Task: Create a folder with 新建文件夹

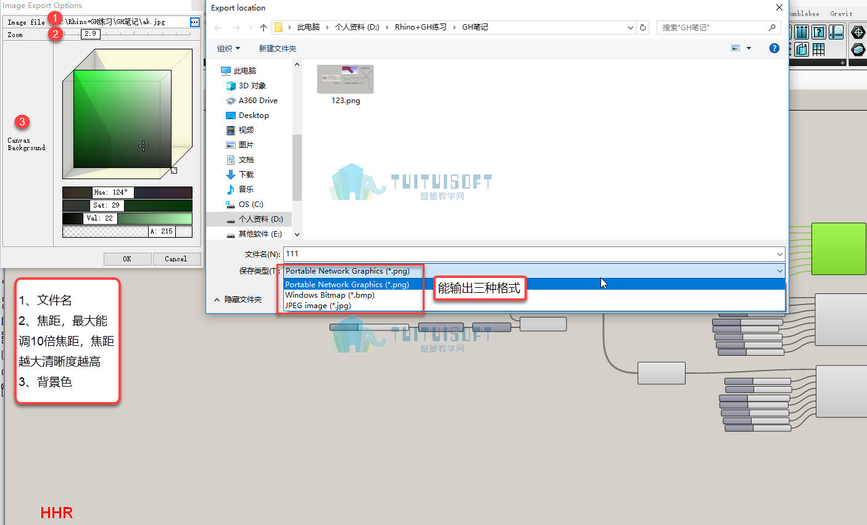Action: pyautogui.click(x=278, y=48)
